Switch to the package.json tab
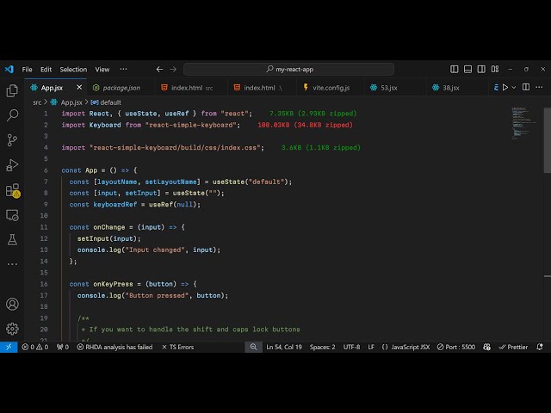Viewport: 551px width, 413px height. coord(121,87)
